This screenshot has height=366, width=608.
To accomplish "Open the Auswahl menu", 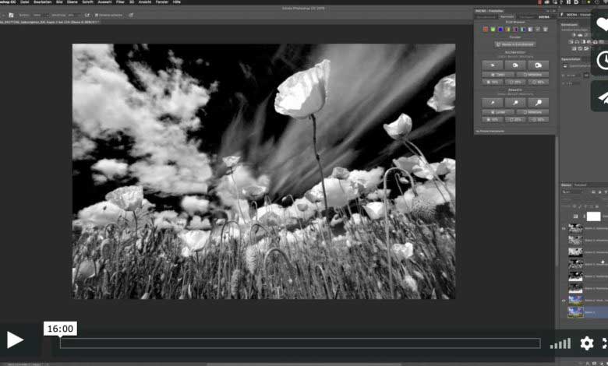I will (104, 2).
